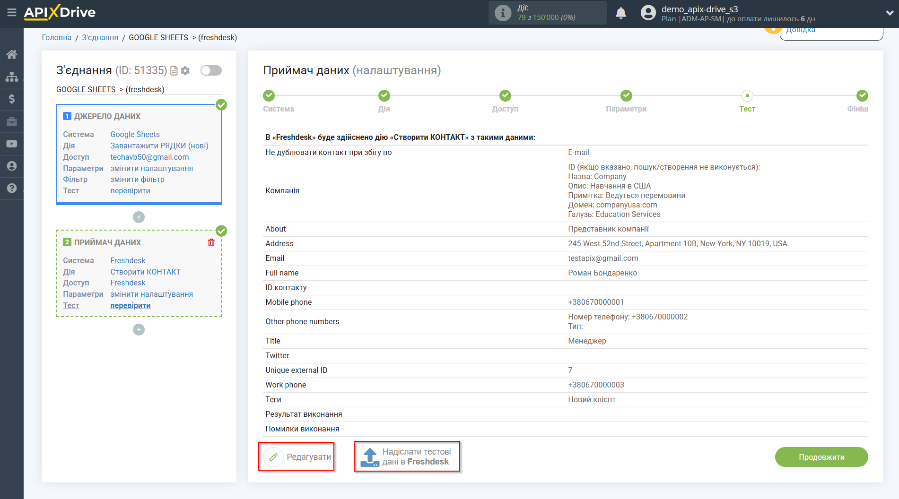Click the document copy icon next to ID
This screenshot has height=499, width=899.
click(174, 70)
